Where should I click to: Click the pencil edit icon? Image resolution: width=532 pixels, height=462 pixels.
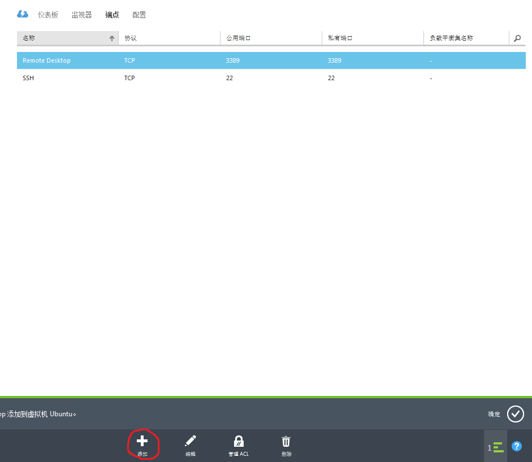coord(191,441)
